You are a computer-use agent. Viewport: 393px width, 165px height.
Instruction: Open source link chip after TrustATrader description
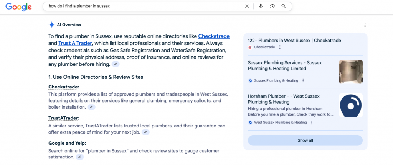[145, 132]
